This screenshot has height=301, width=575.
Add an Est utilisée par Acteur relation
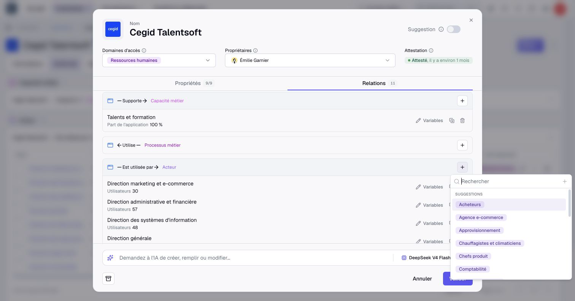[x=462, y=167]
